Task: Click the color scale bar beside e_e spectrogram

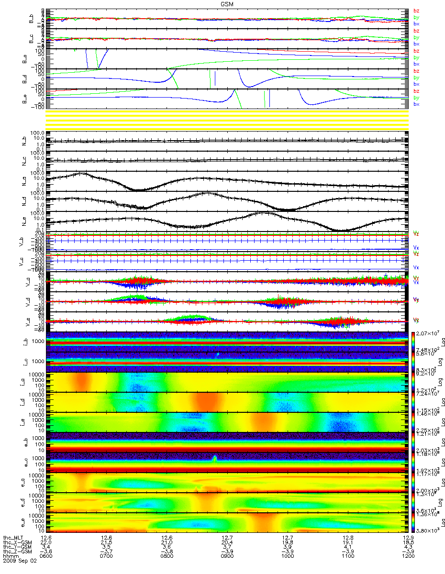Action: pyautogui.click(x=412, y=522)
